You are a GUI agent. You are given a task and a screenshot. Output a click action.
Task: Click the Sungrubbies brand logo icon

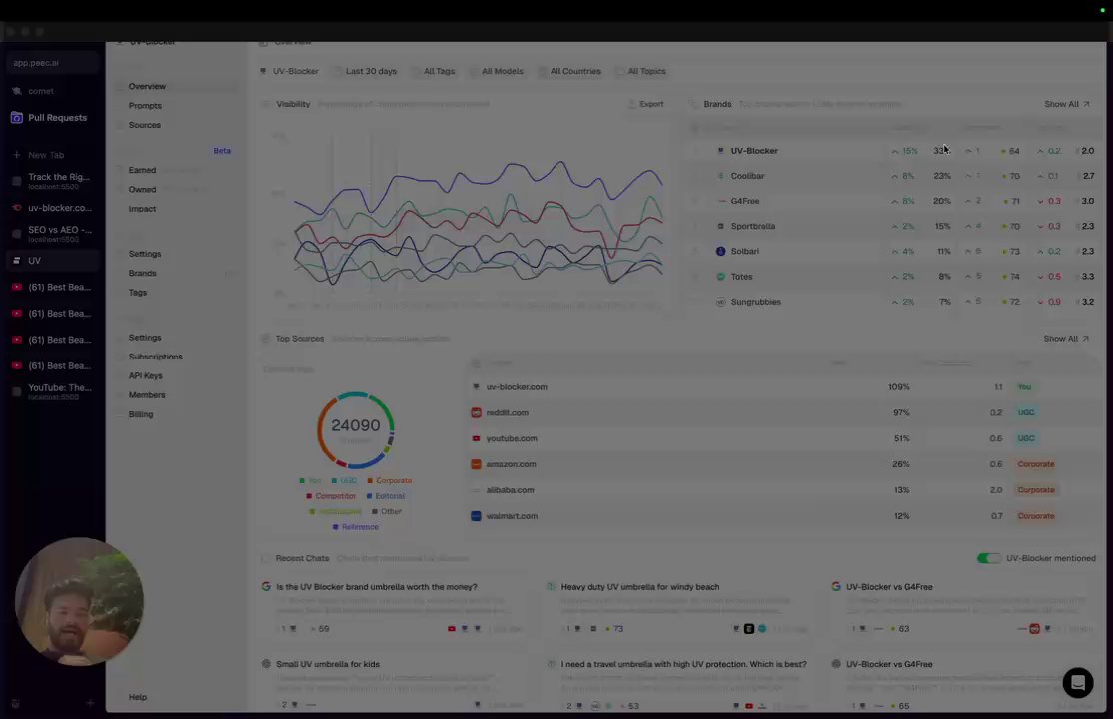(720, 302)
